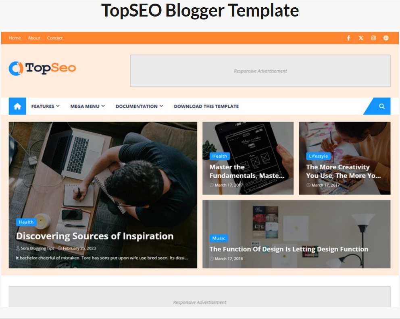Click the TopSeo logo
400x319 pixels.
pyautogui.click(x=42, y=68)
